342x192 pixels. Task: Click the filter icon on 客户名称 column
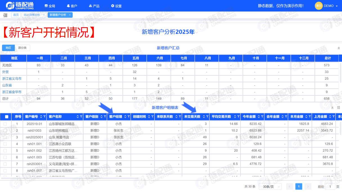coord(81,117)
